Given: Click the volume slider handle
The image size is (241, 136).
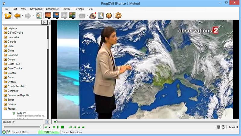Looking at the screenshot, I should click(41, 127).
